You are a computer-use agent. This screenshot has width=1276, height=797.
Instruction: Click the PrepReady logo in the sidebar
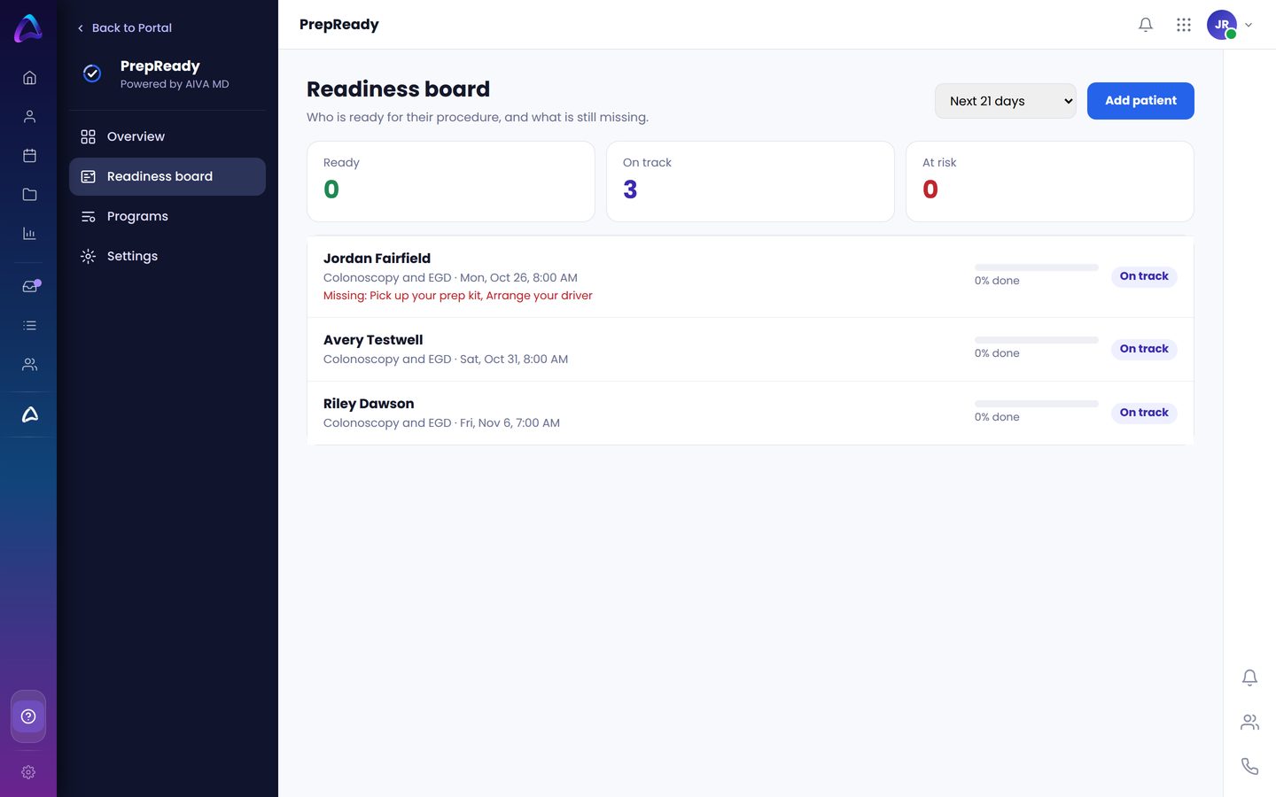click(x=92, y=74)
